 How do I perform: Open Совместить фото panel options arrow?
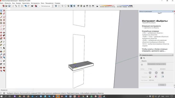(x=173, y=55)
